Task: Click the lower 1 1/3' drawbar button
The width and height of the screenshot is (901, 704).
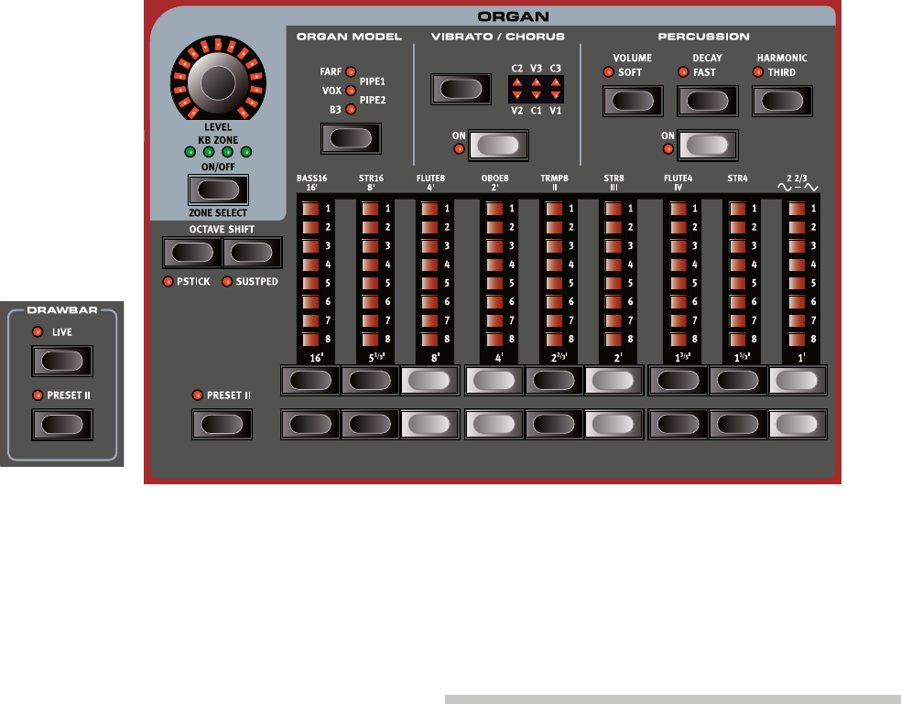Action: coord(738,425)
